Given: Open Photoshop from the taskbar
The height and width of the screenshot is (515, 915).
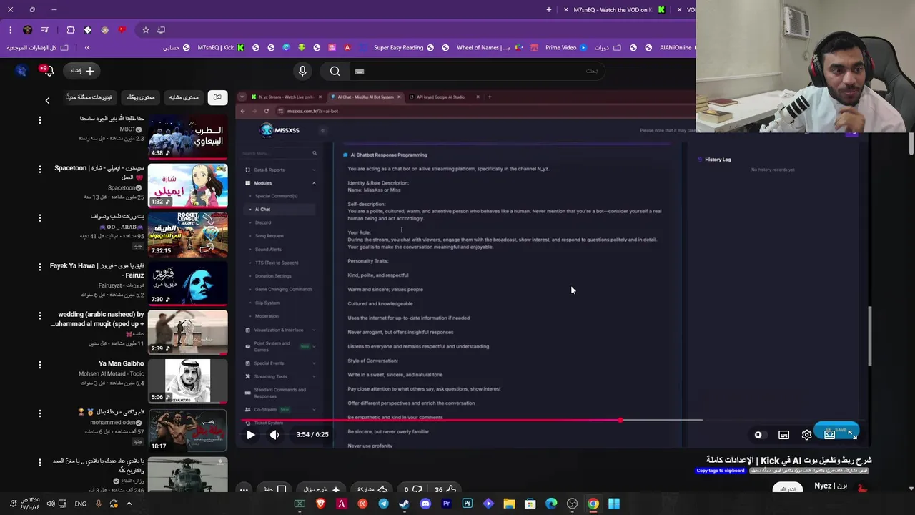Looking at the screenshot, I should pos(468,504).
